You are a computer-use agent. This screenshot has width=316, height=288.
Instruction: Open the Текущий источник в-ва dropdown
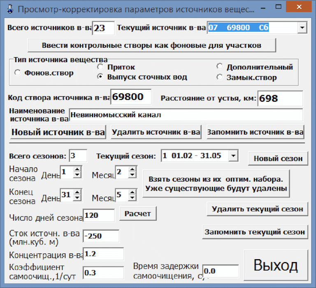(x=302, y=28)
